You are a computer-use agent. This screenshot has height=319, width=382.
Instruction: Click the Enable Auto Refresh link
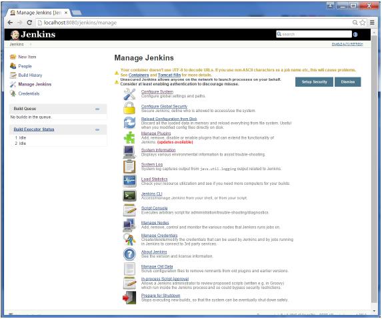[347, 44]
